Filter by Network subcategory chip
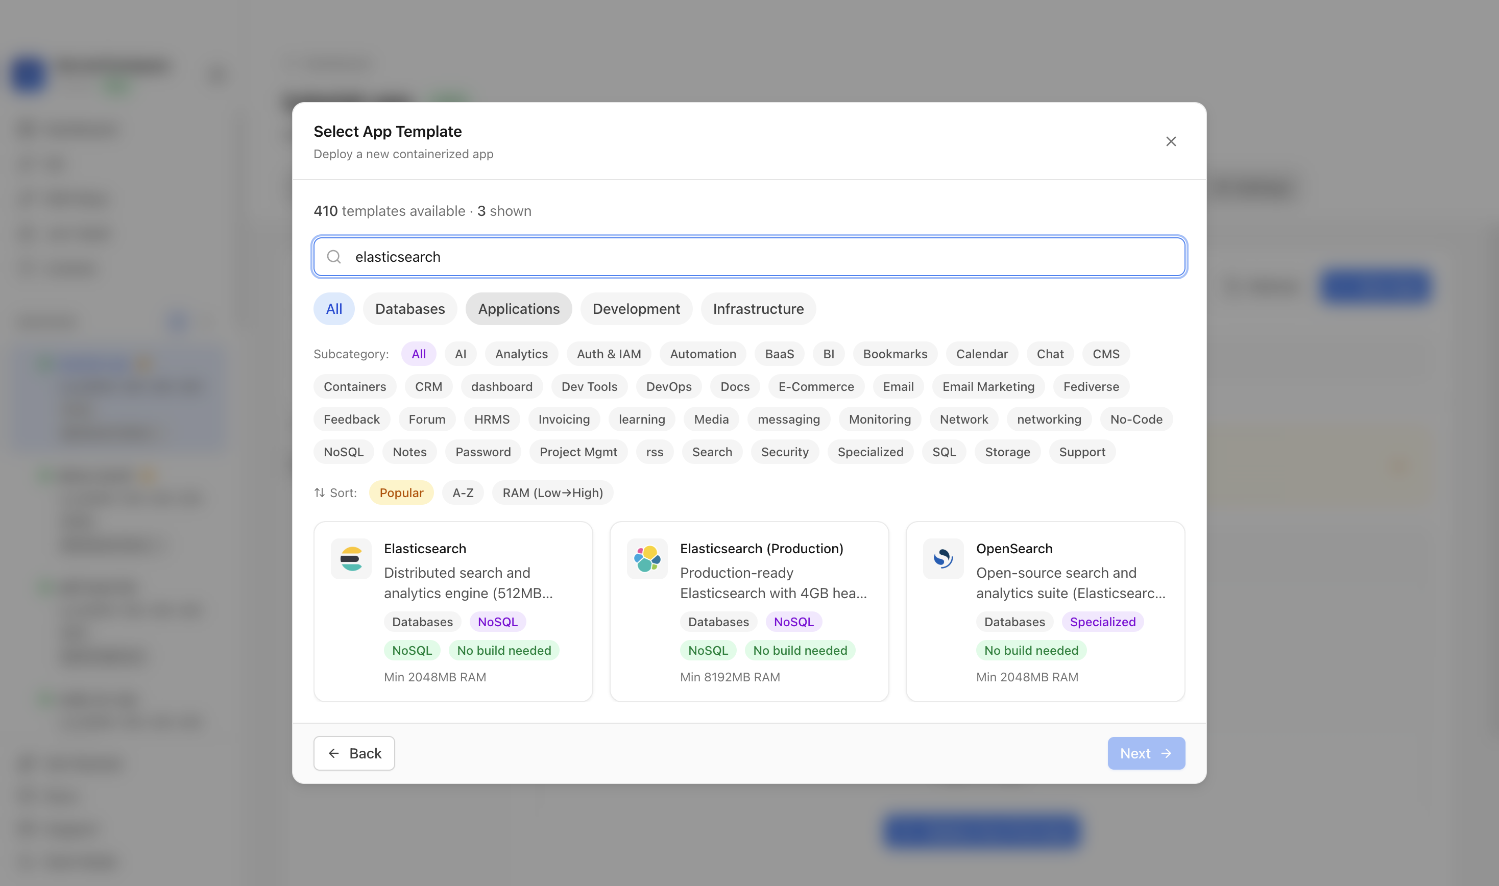Viewport: 1499px width, 886px height. (963, 419)
